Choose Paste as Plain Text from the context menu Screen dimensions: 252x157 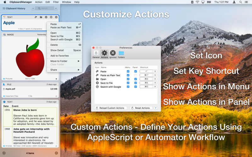coord(65,28)
